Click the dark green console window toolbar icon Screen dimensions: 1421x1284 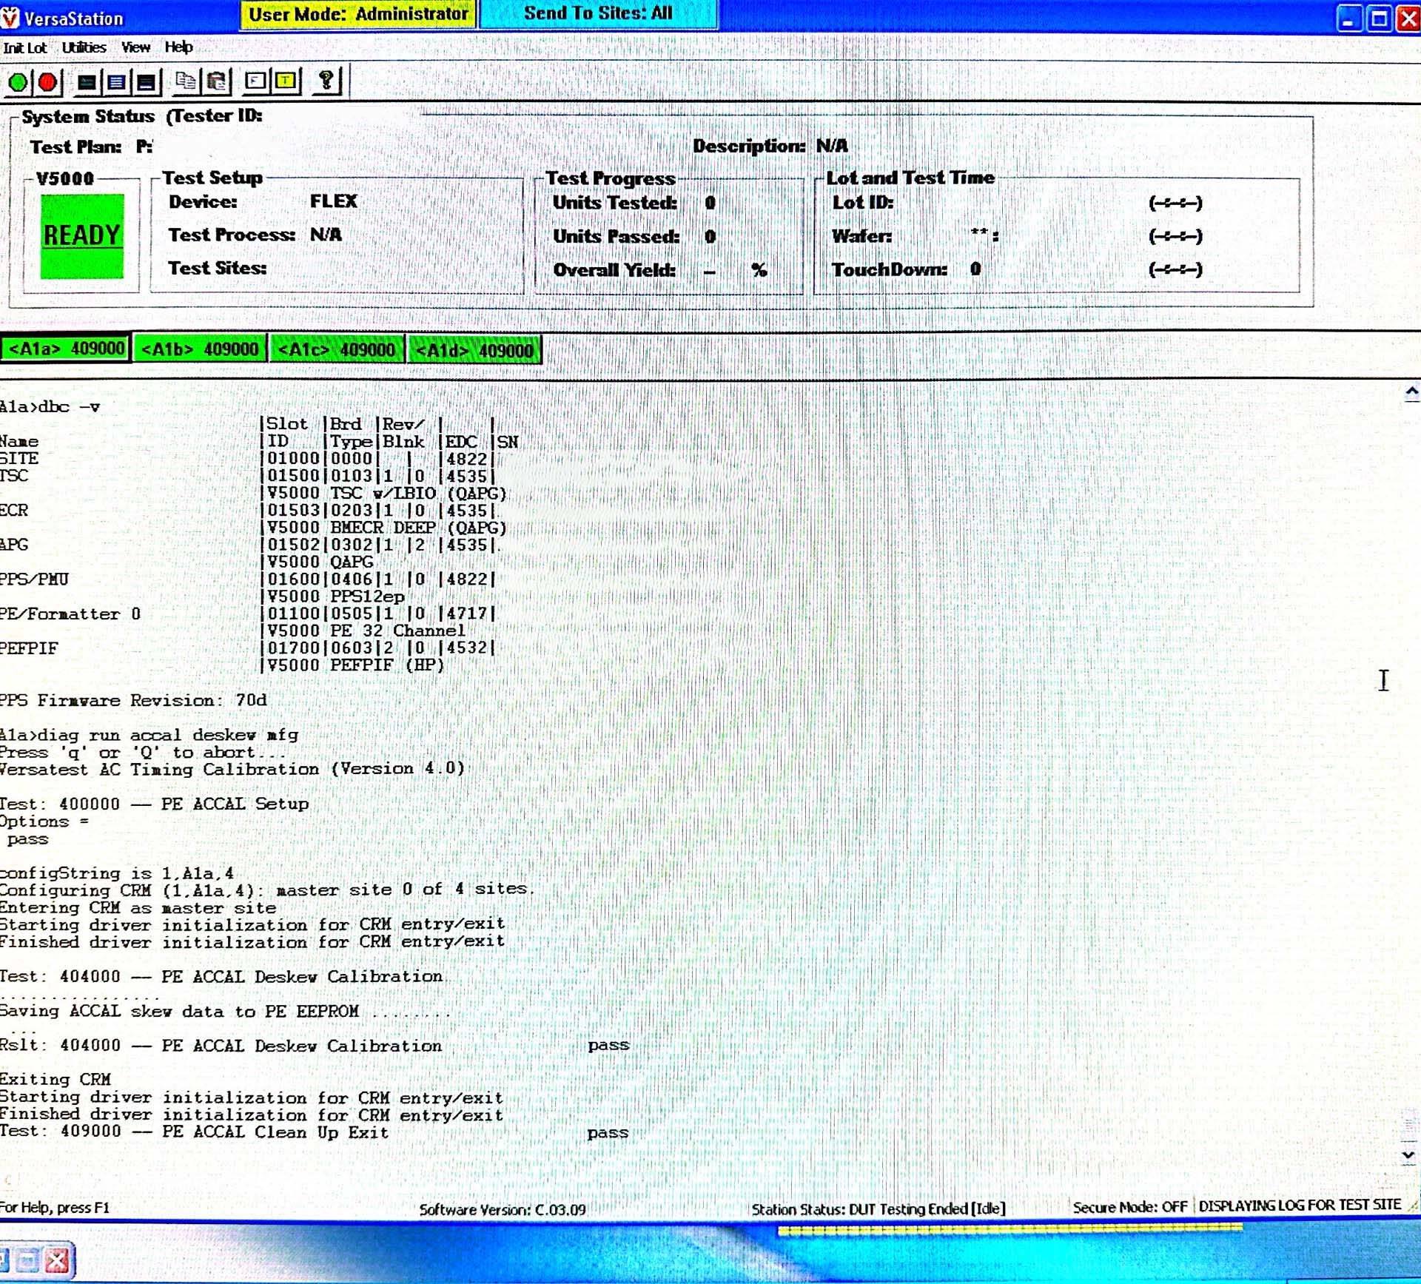87,82
